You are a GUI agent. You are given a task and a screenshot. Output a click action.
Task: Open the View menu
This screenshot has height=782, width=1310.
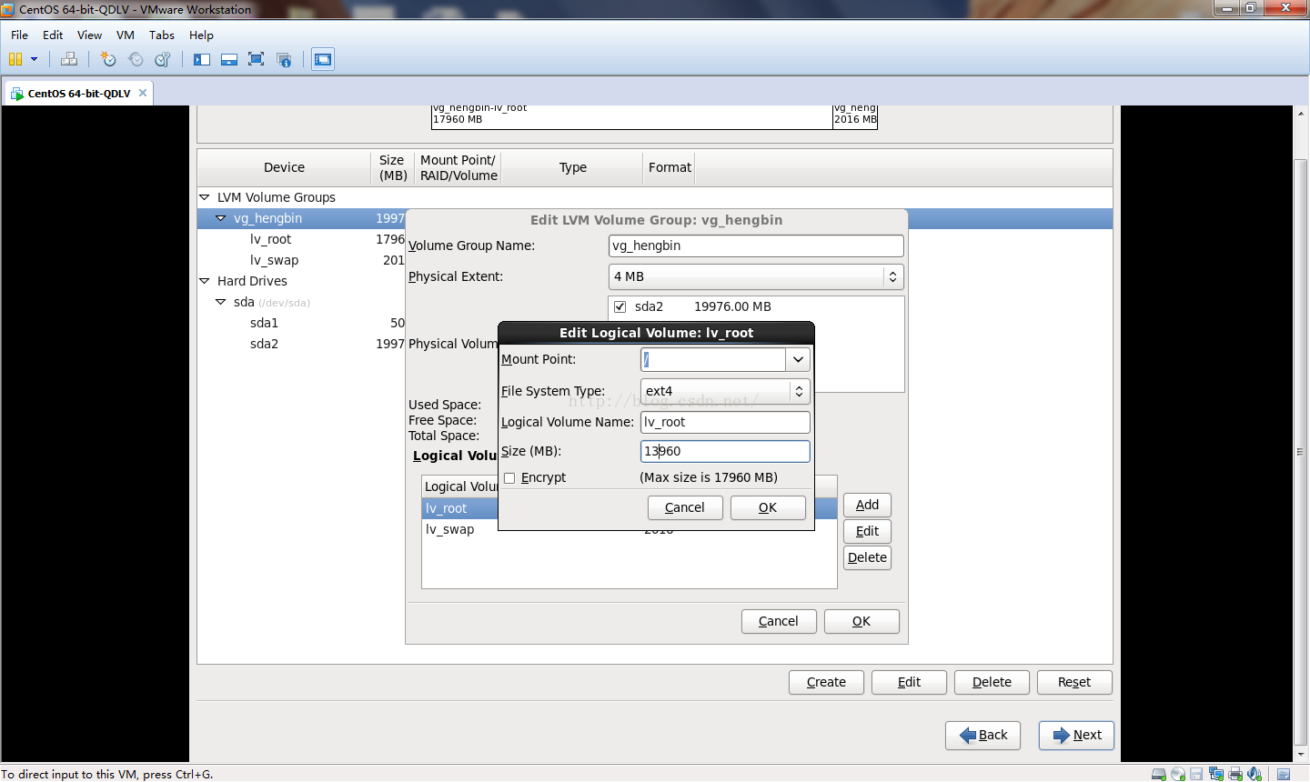tap(89, 35)
